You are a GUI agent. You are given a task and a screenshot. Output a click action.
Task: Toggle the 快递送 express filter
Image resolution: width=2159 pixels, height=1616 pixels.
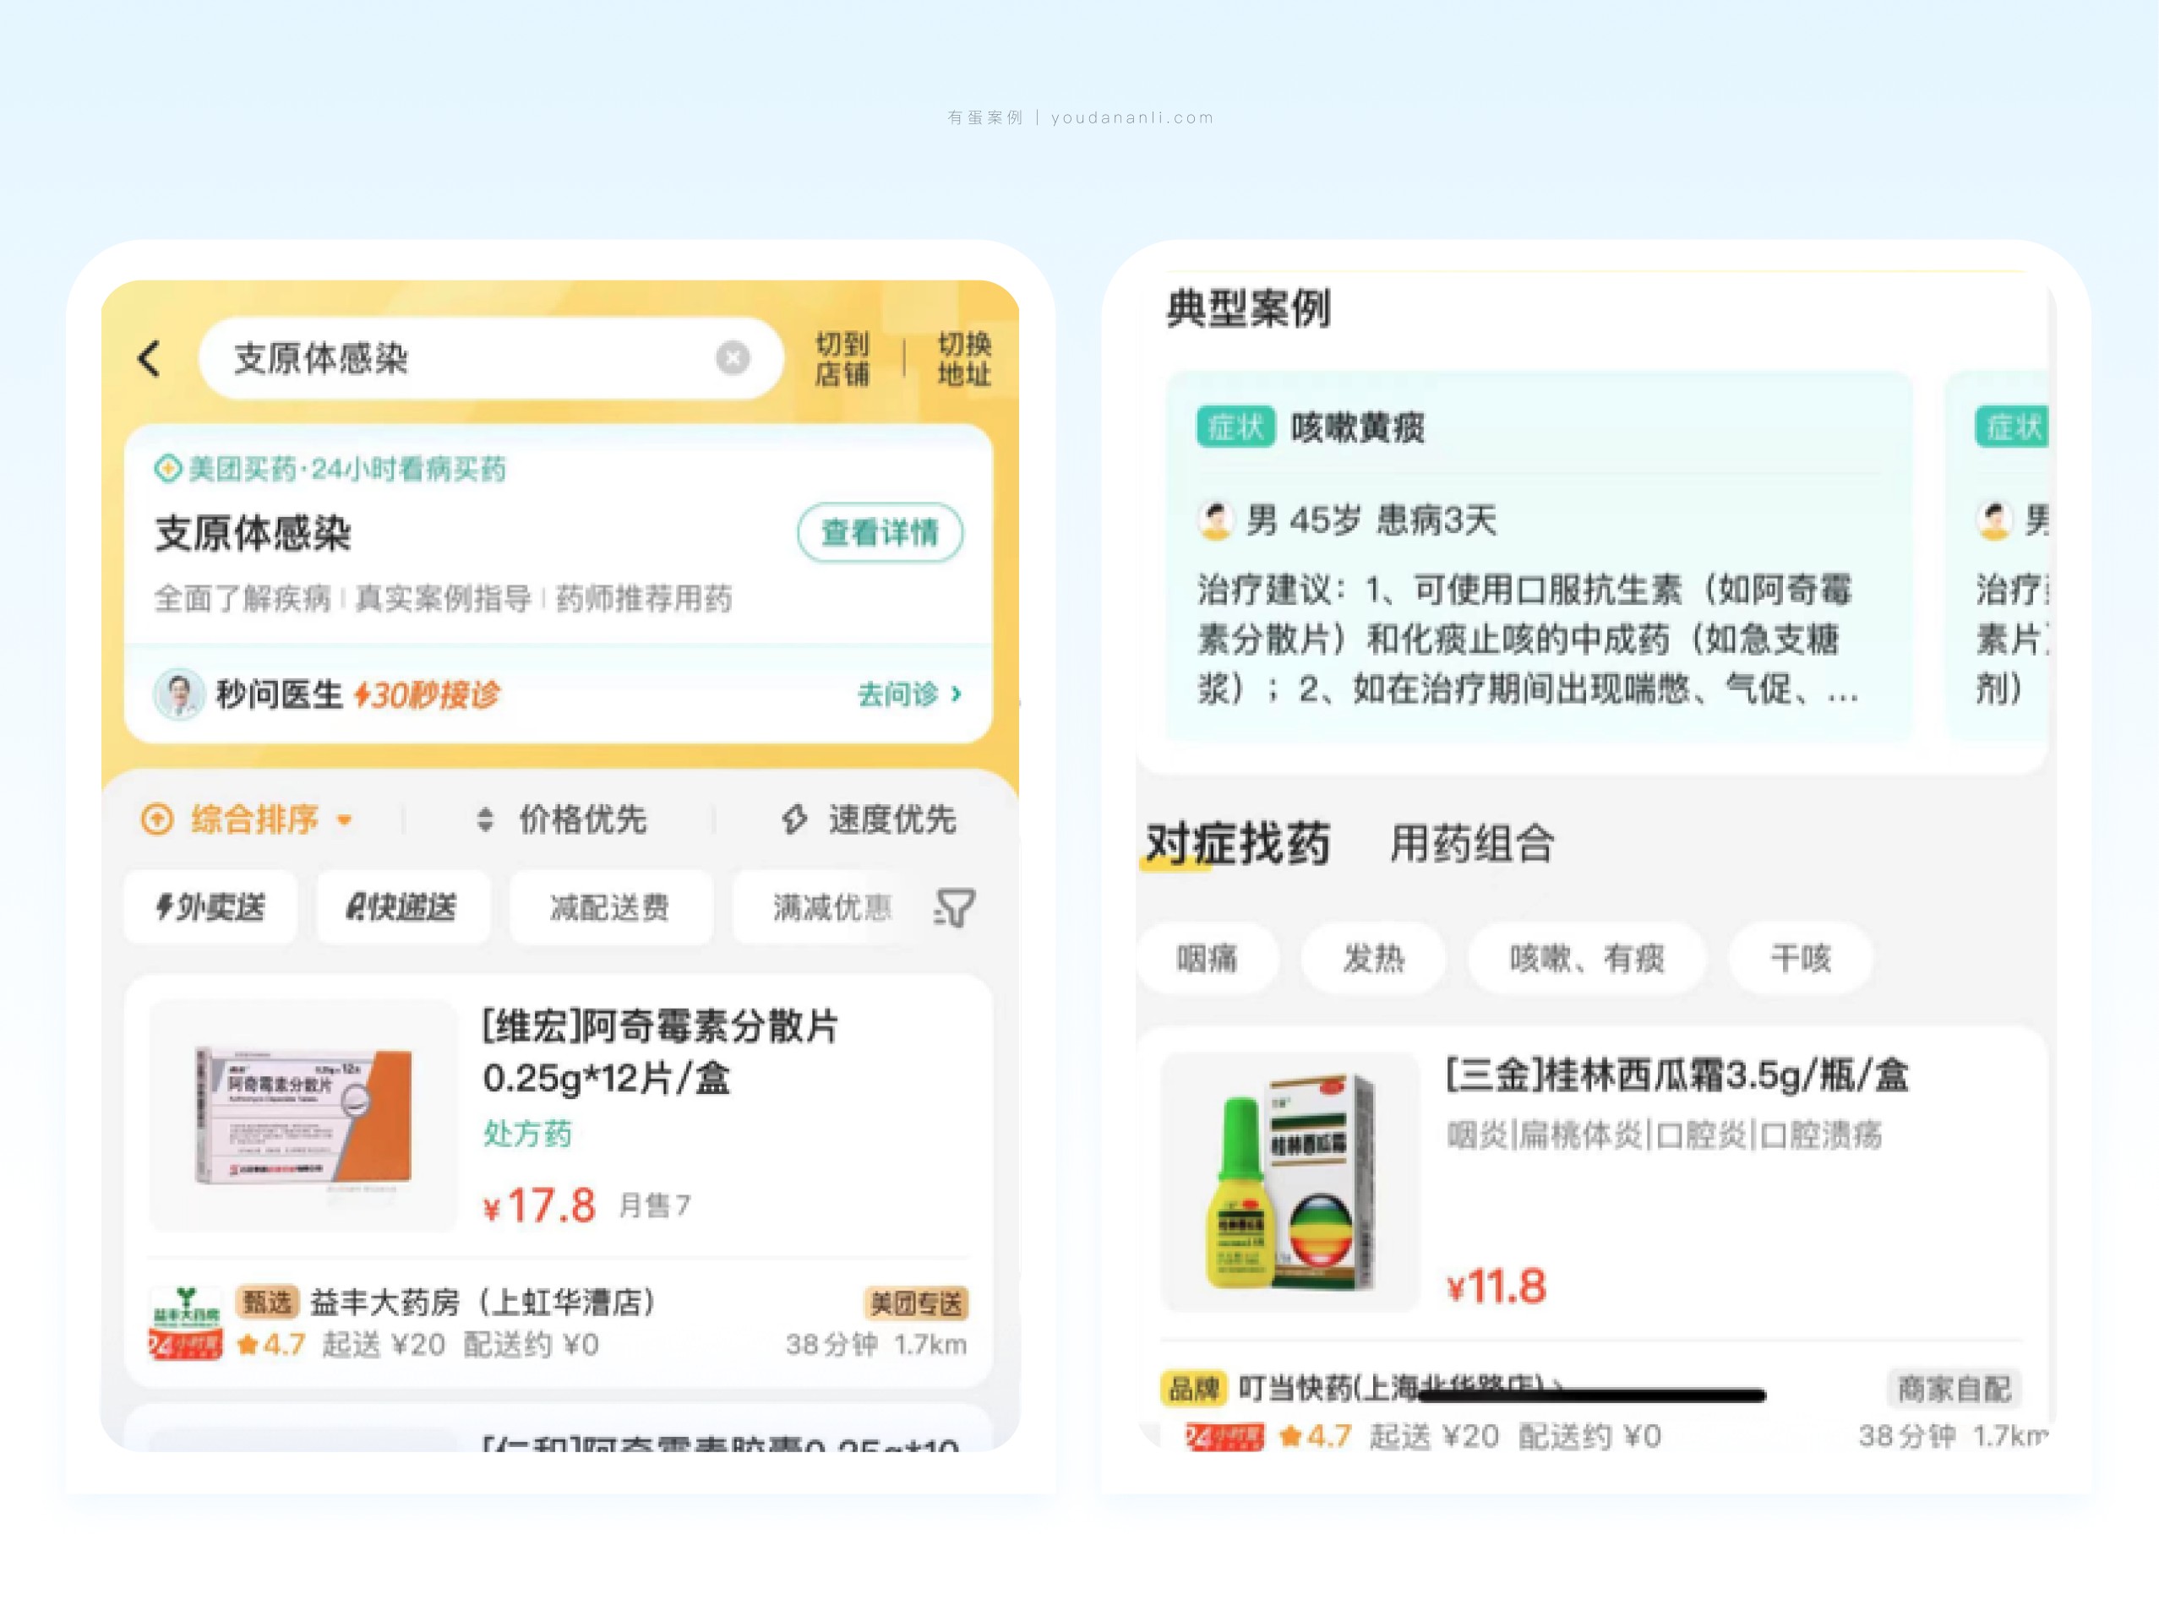click(x=402, y=907)
